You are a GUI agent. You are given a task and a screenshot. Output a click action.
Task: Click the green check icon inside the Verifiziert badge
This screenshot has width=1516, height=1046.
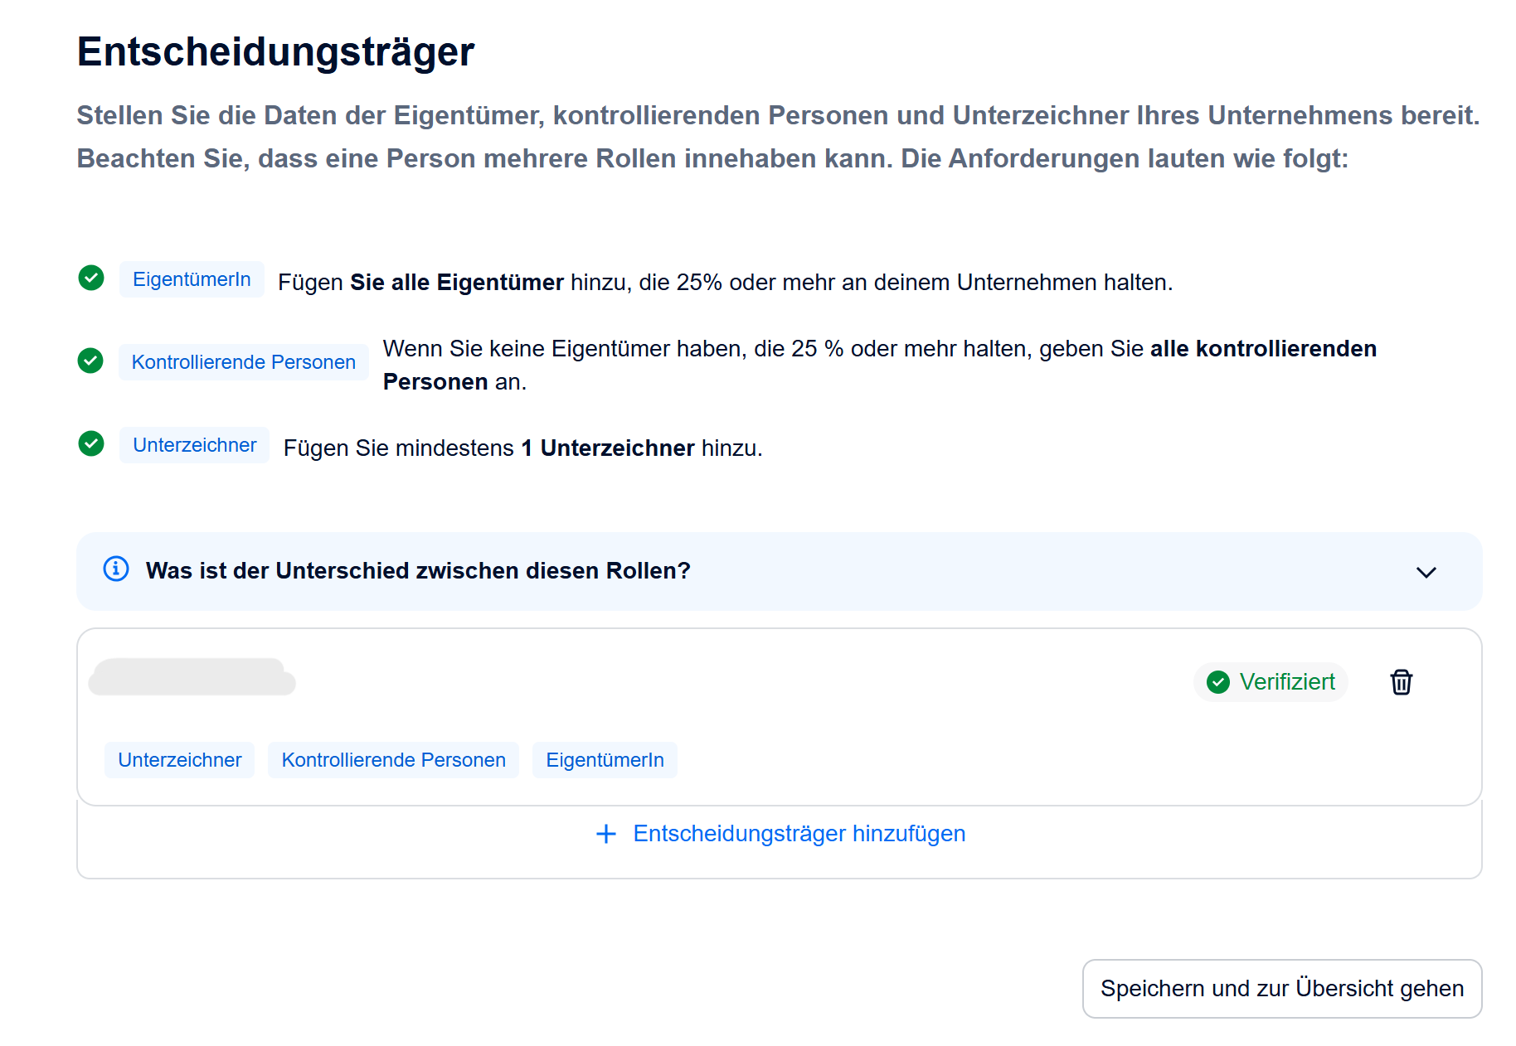(x=1217, y=682)
